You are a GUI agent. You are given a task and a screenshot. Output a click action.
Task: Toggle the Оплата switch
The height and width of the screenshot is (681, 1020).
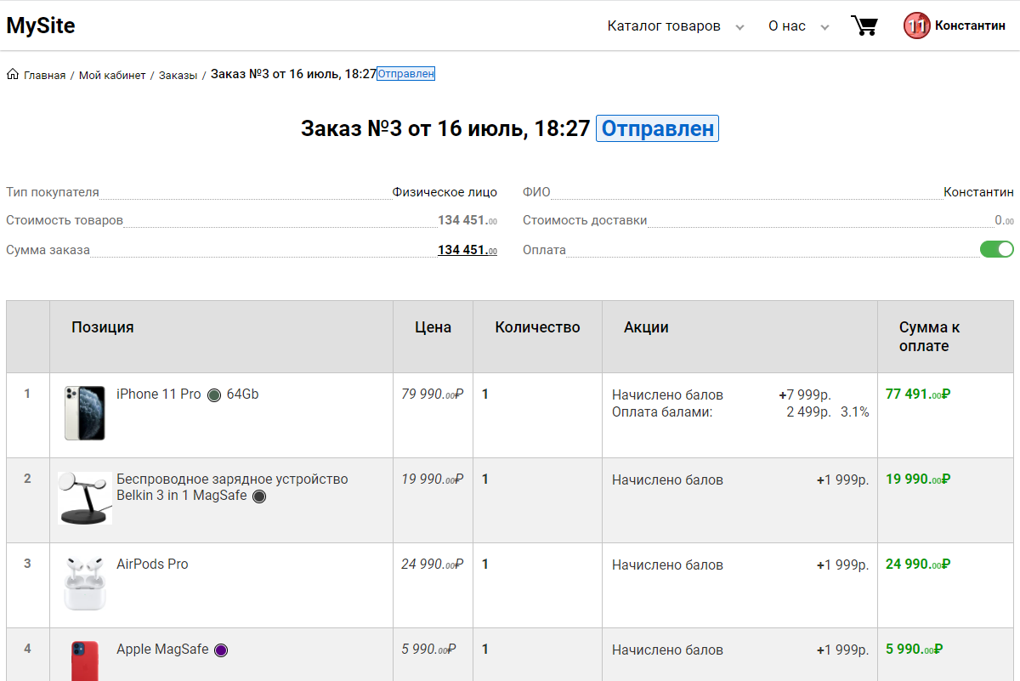coord(997,249)
